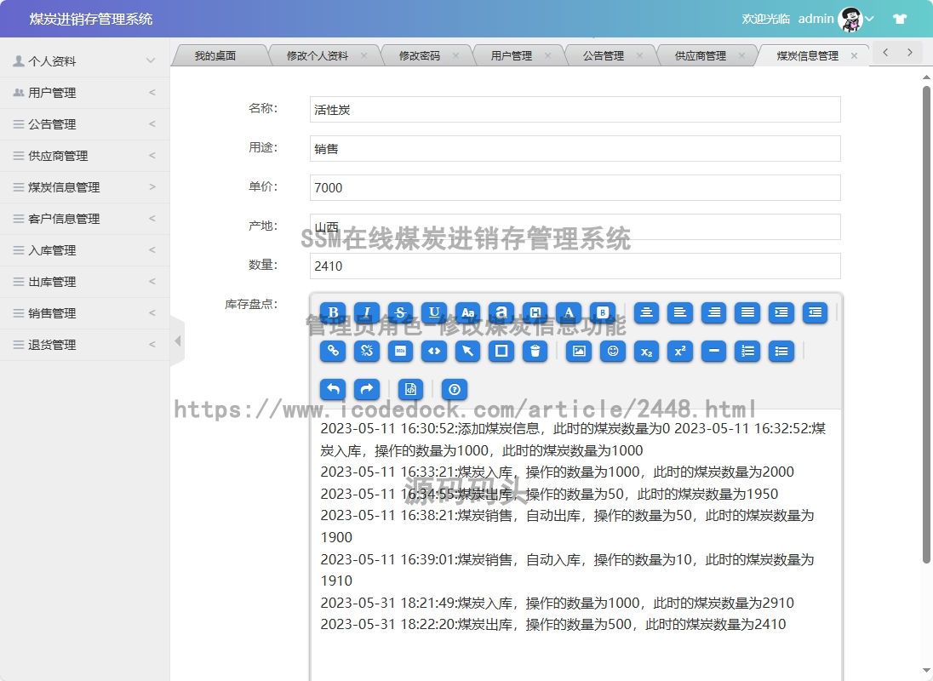
Task: Expand 公告管理 sidebar menu
Action: [84, 124]
